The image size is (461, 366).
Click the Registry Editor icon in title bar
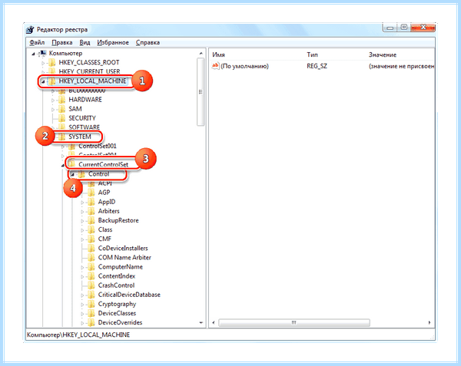[30, 30]
